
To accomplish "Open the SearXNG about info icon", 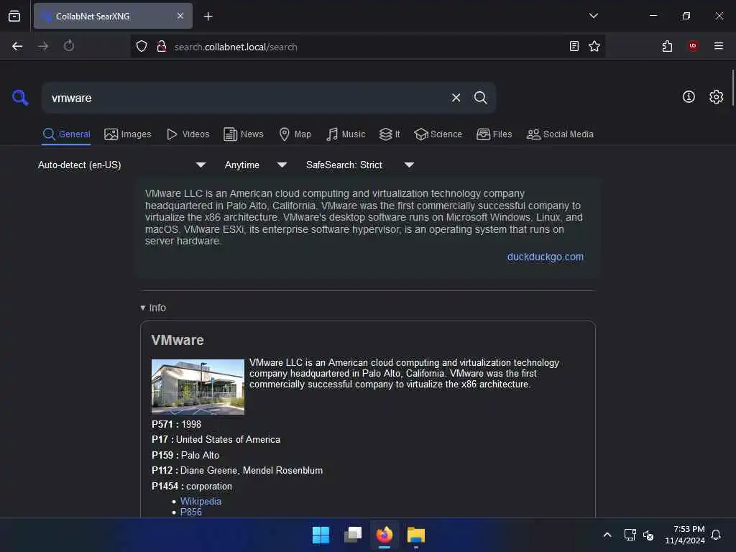I will coord(689,97).
